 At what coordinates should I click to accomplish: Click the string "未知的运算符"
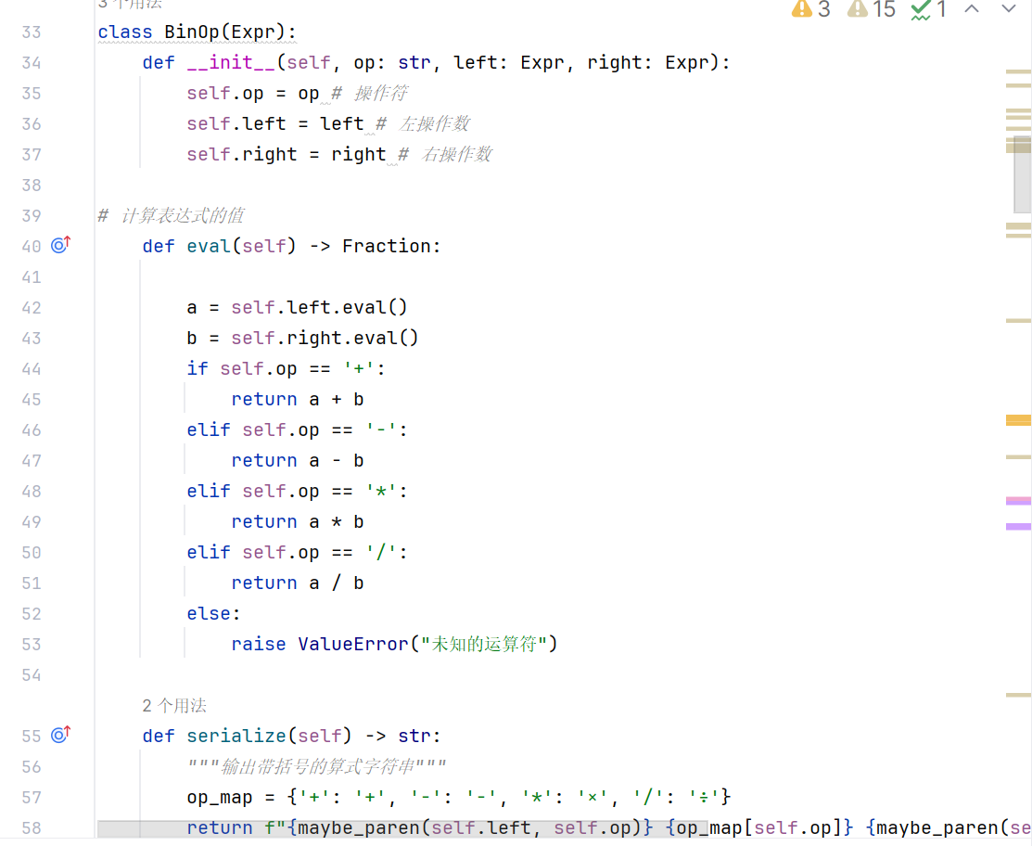[484, 644]
